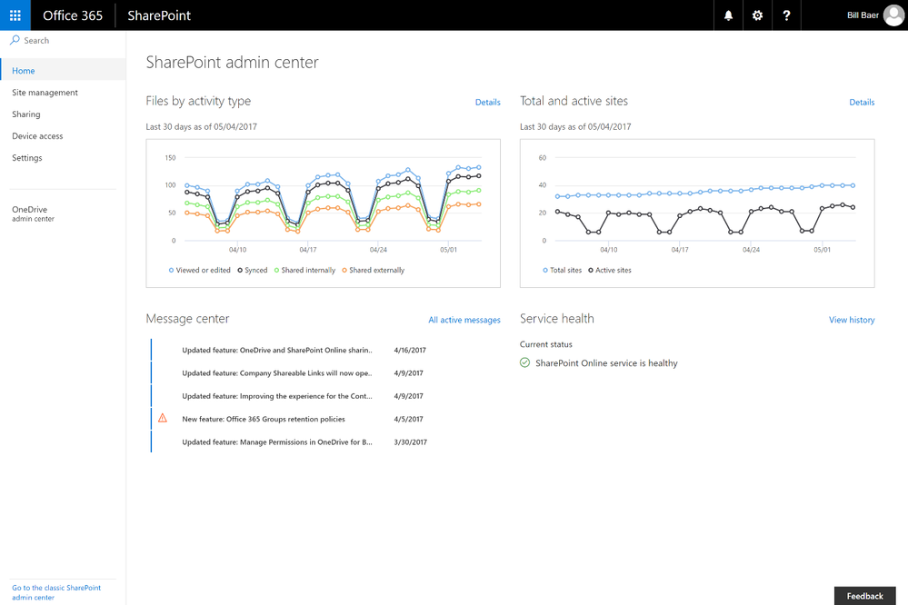This screenshot has width=908, height=605.
Task: Toggle the Active sites legend series
Action: 610,270
